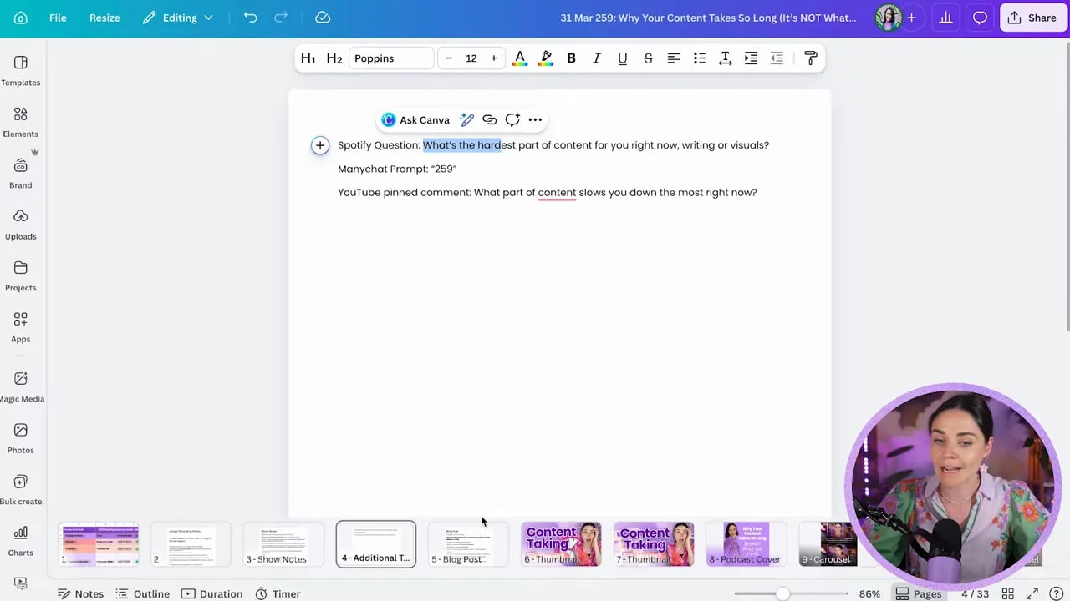Select the 3 - Show Notes page
This screenshot has height=601, width=1070.
click(283, 544)
